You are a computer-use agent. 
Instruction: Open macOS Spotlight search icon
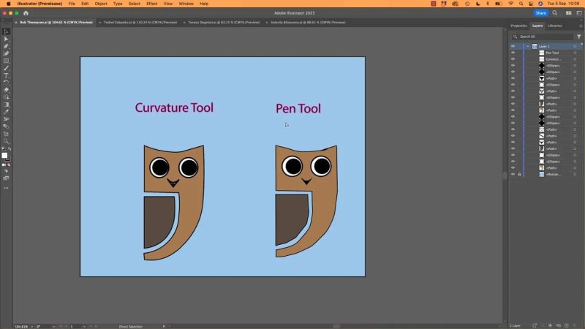(521, 4)
